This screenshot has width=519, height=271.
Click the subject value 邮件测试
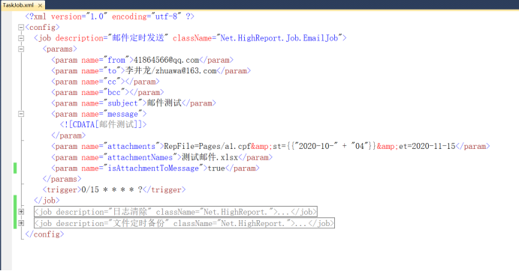tap(164, 103)
